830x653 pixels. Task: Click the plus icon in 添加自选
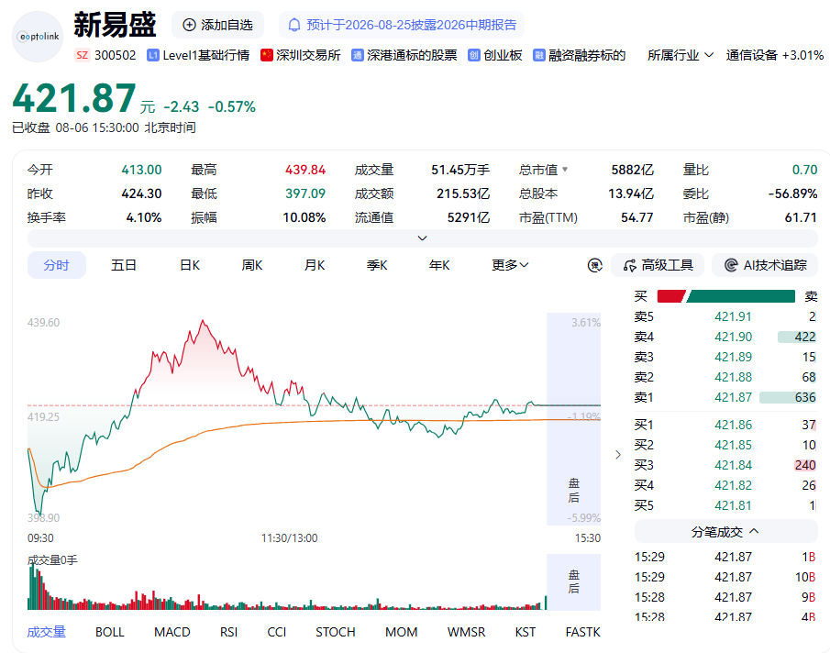coord(189,25)
